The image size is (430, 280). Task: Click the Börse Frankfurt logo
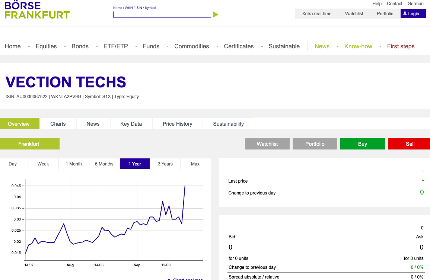pyautogui.click(x=37, y=10)
